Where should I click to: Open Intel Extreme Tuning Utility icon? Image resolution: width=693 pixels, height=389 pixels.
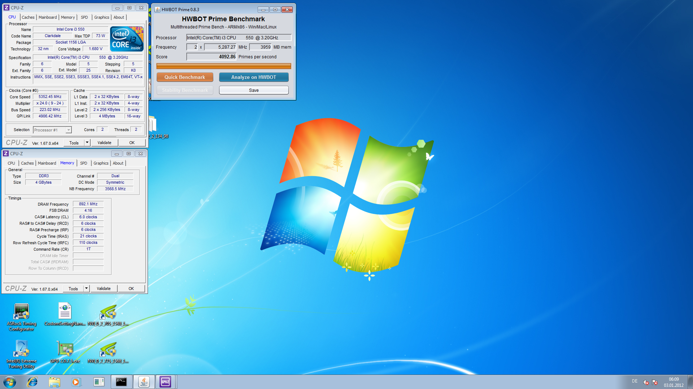click(x=21, y=354)
